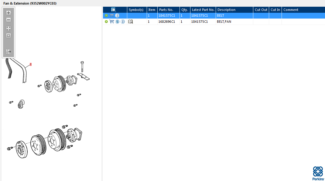Viewport: 325px width, 181px height.
Task: Add BELT row part to cart
Action: [112, 15]
